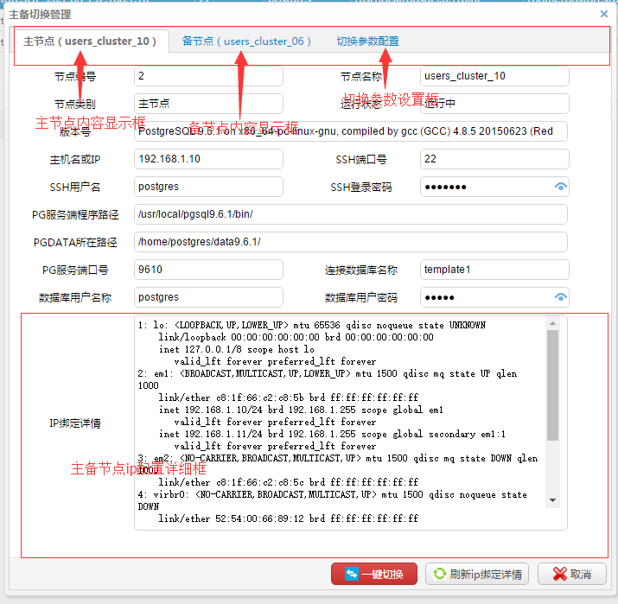Click the 一键切换 switch icon
Viewport: 618px width, 604px height.
(353, 574)
